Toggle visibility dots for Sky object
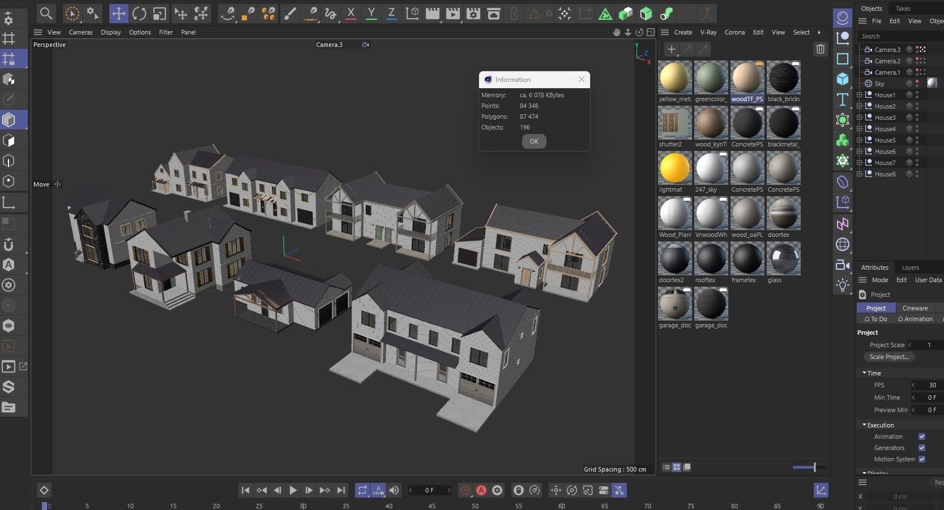 (x=917, y=84)
